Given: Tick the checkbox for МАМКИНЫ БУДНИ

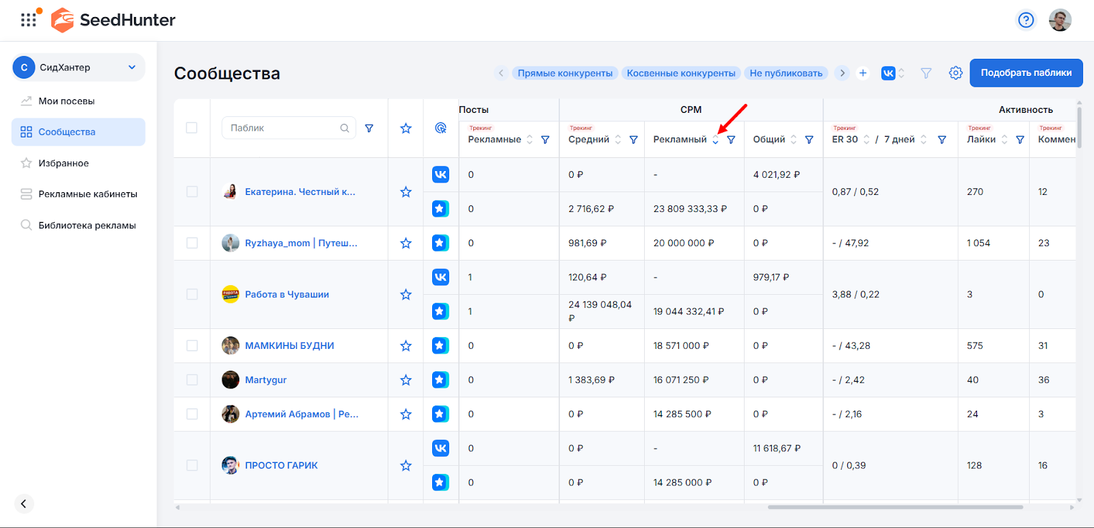Looking at the screenshot, I should [x=192, y=346].
